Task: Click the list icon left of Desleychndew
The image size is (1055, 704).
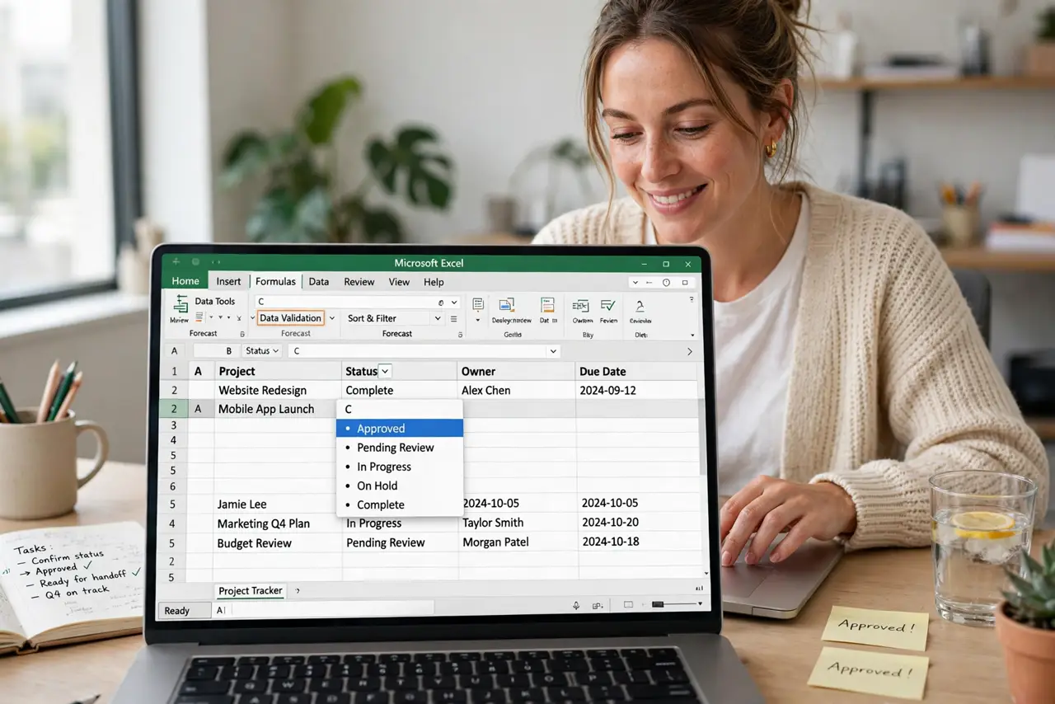Action: [477, 304]
